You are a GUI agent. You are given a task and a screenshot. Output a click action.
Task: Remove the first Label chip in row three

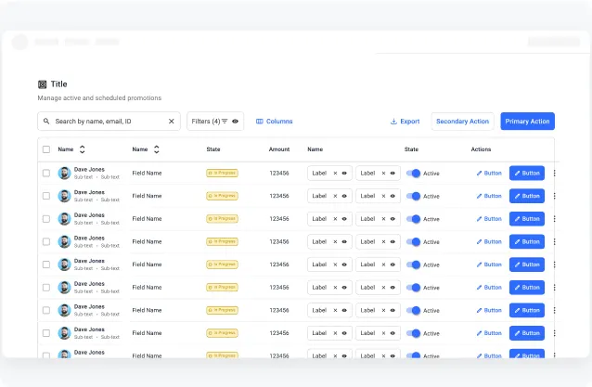coord(335,219)
